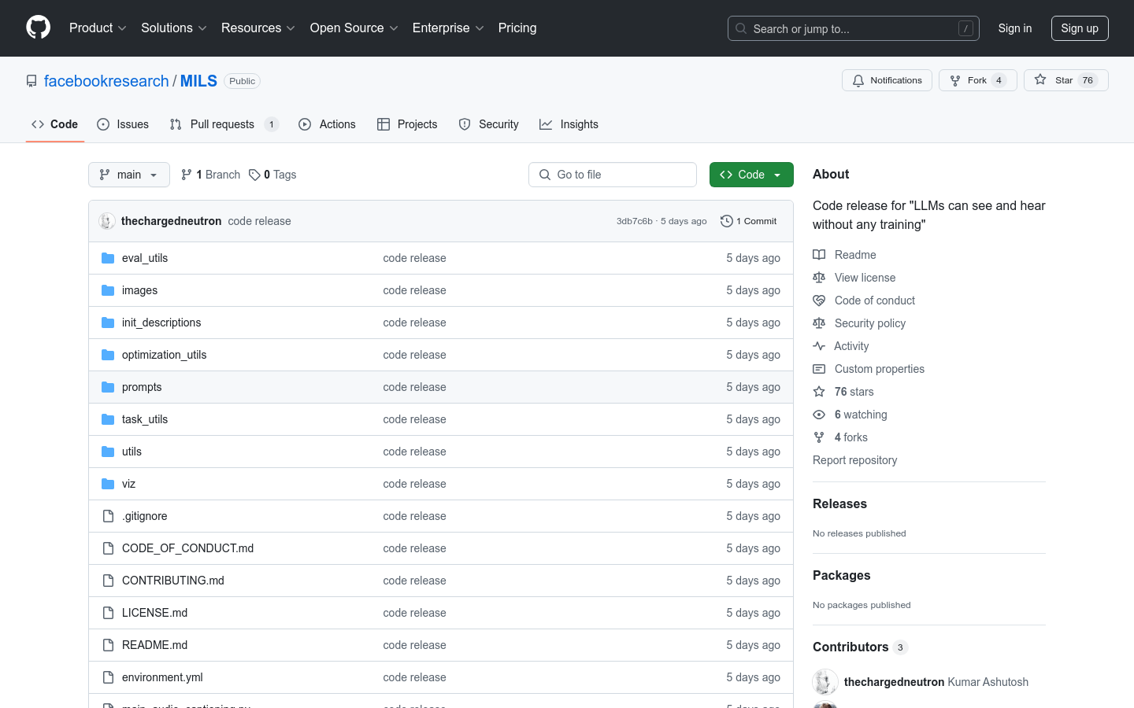Open the facebookresearch organization link
This screenshot has height=708, width=1134.
click(x=106, y=81)
